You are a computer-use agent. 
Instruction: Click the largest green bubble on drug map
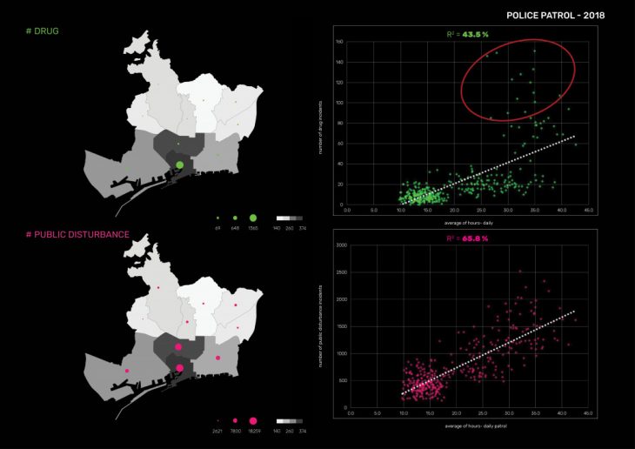pyautogui.click(x=179, y=164)
